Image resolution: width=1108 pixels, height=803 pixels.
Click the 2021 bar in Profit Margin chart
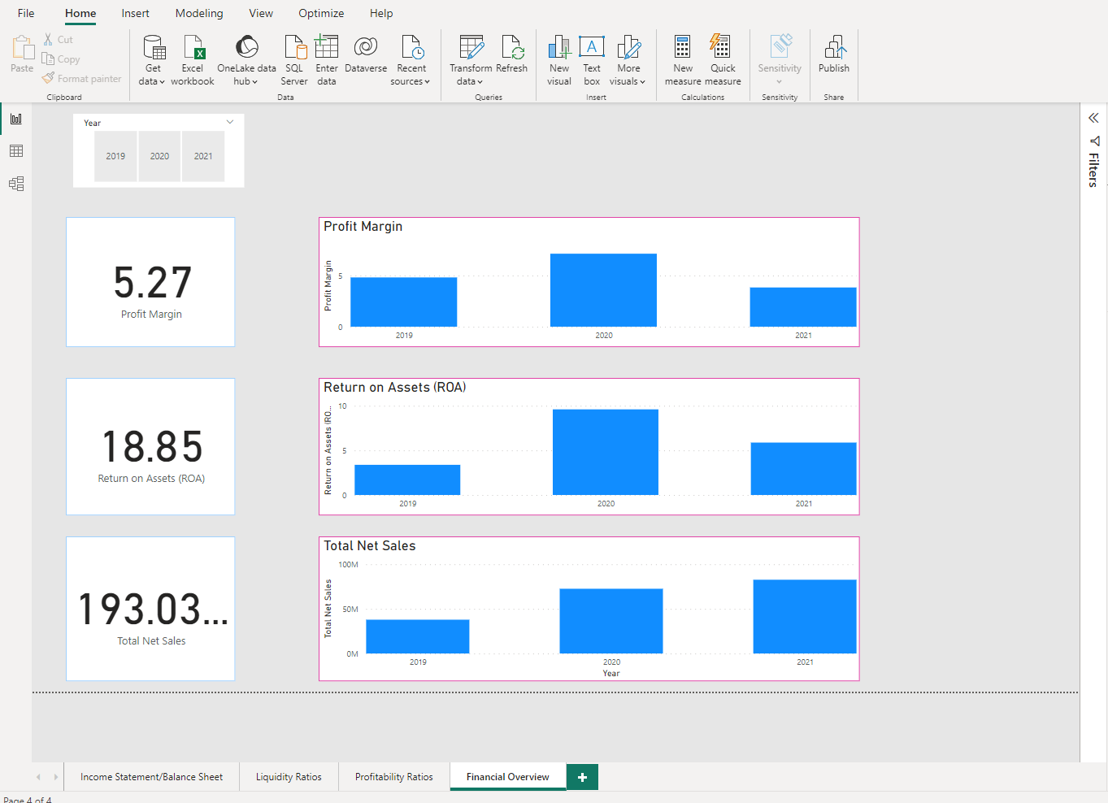(803, 307)
